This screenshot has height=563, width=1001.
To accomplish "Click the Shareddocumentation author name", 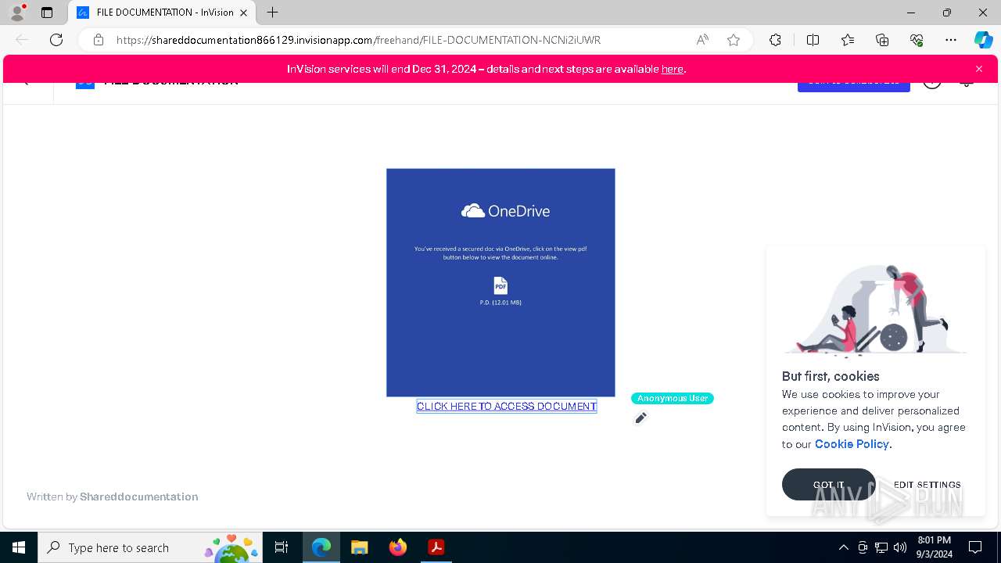I will pyautogui.click(x=138, y=497).
